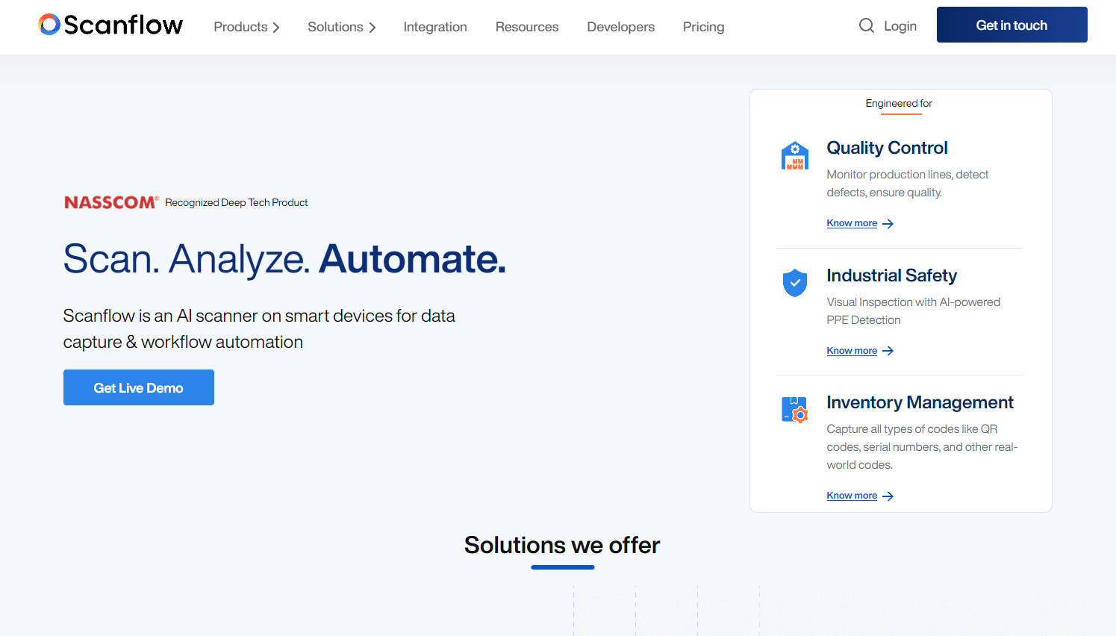The image size is (1116, 636).
Task: Open the search magnifier icon
Action: 866,26
